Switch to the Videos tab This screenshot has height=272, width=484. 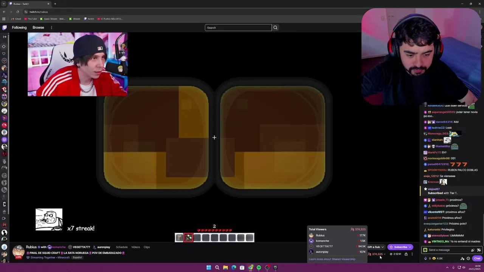point(135,247)
